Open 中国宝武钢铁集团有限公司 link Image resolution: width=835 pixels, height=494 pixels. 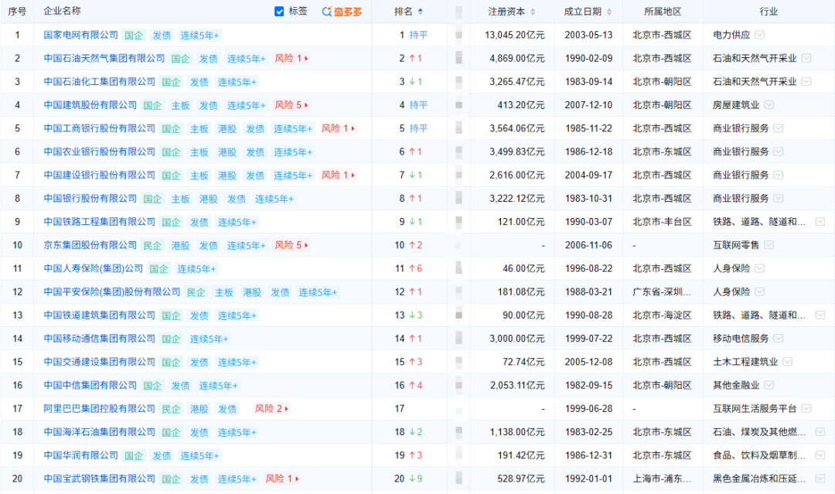click(100, 479)
